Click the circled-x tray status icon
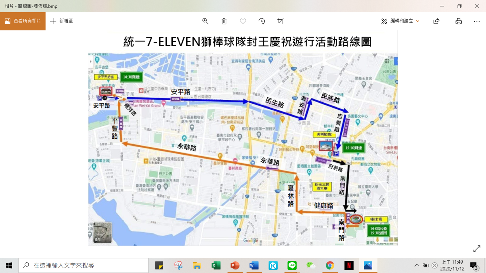486x273 pixels. click(434, 265)
